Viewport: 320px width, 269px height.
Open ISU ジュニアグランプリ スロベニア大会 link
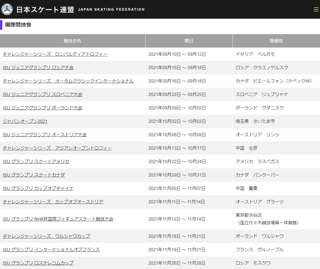click(42, 94)
